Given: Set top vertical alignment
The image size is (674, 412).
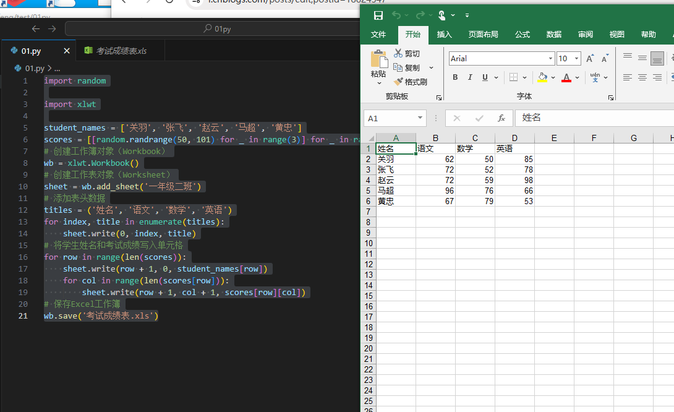Looking at the screenshot, I should coord(628,58).
